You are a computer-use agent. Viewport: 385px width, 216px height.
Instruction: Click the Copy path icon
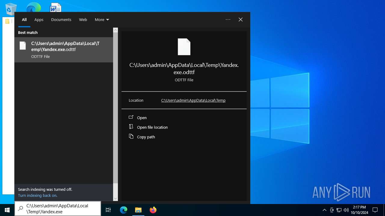click(x=131, y=136)
